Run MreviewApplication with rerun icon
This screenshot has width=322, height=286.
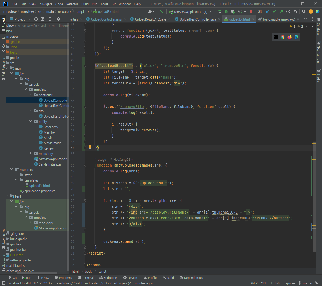click(219, 11)
